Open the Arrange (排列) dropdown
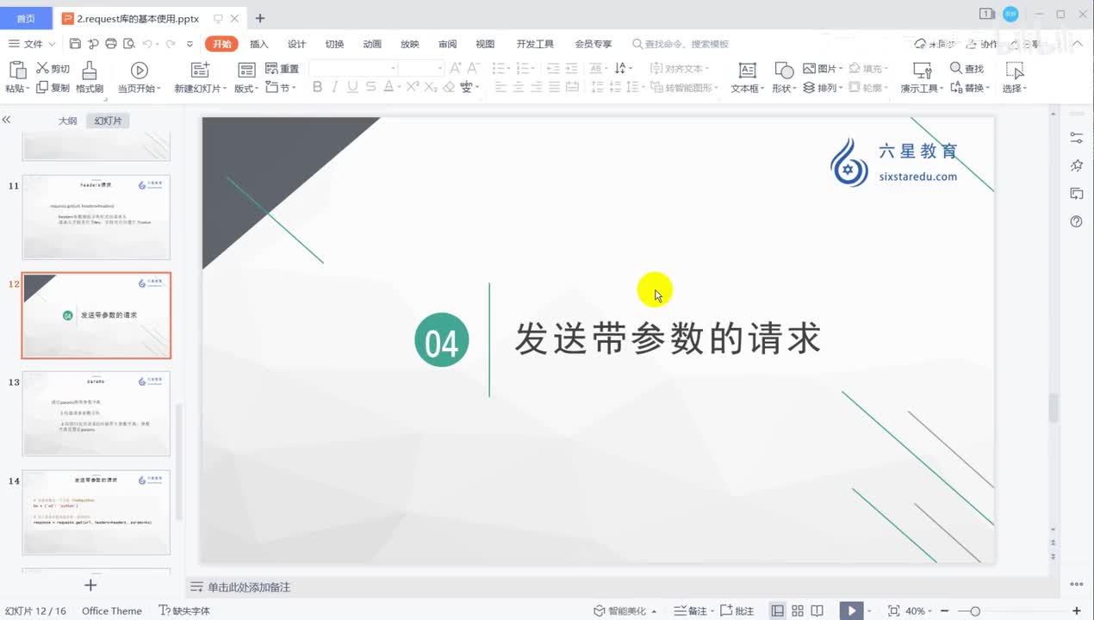Viewport: 1094px width, 620px height. point(824,88)
